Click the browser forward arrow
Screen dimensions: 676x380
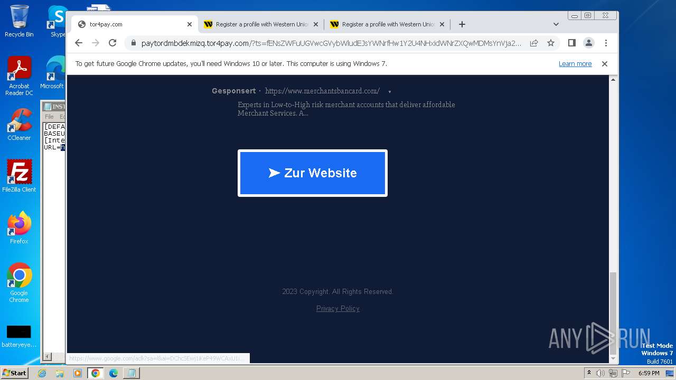click(x=96, y=43)
